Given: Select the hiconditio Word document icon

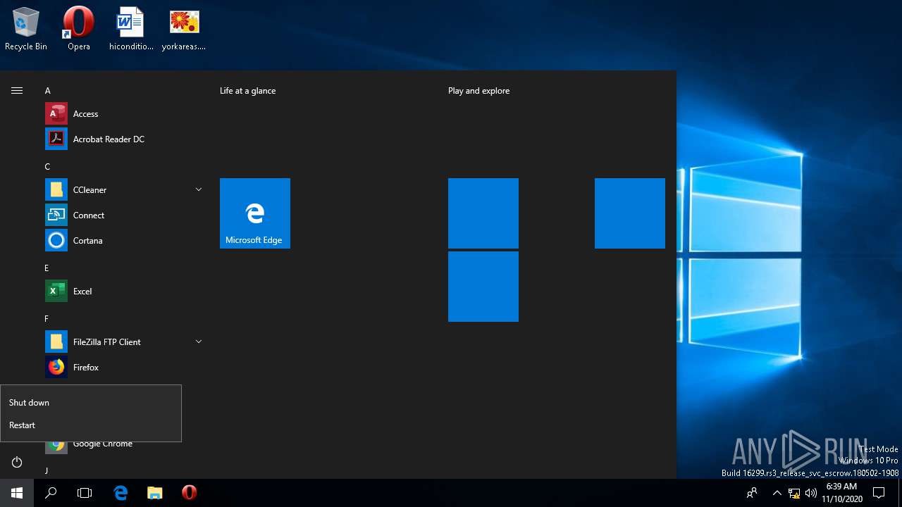Looking at the screenshot, I should (x=131, y=30).
